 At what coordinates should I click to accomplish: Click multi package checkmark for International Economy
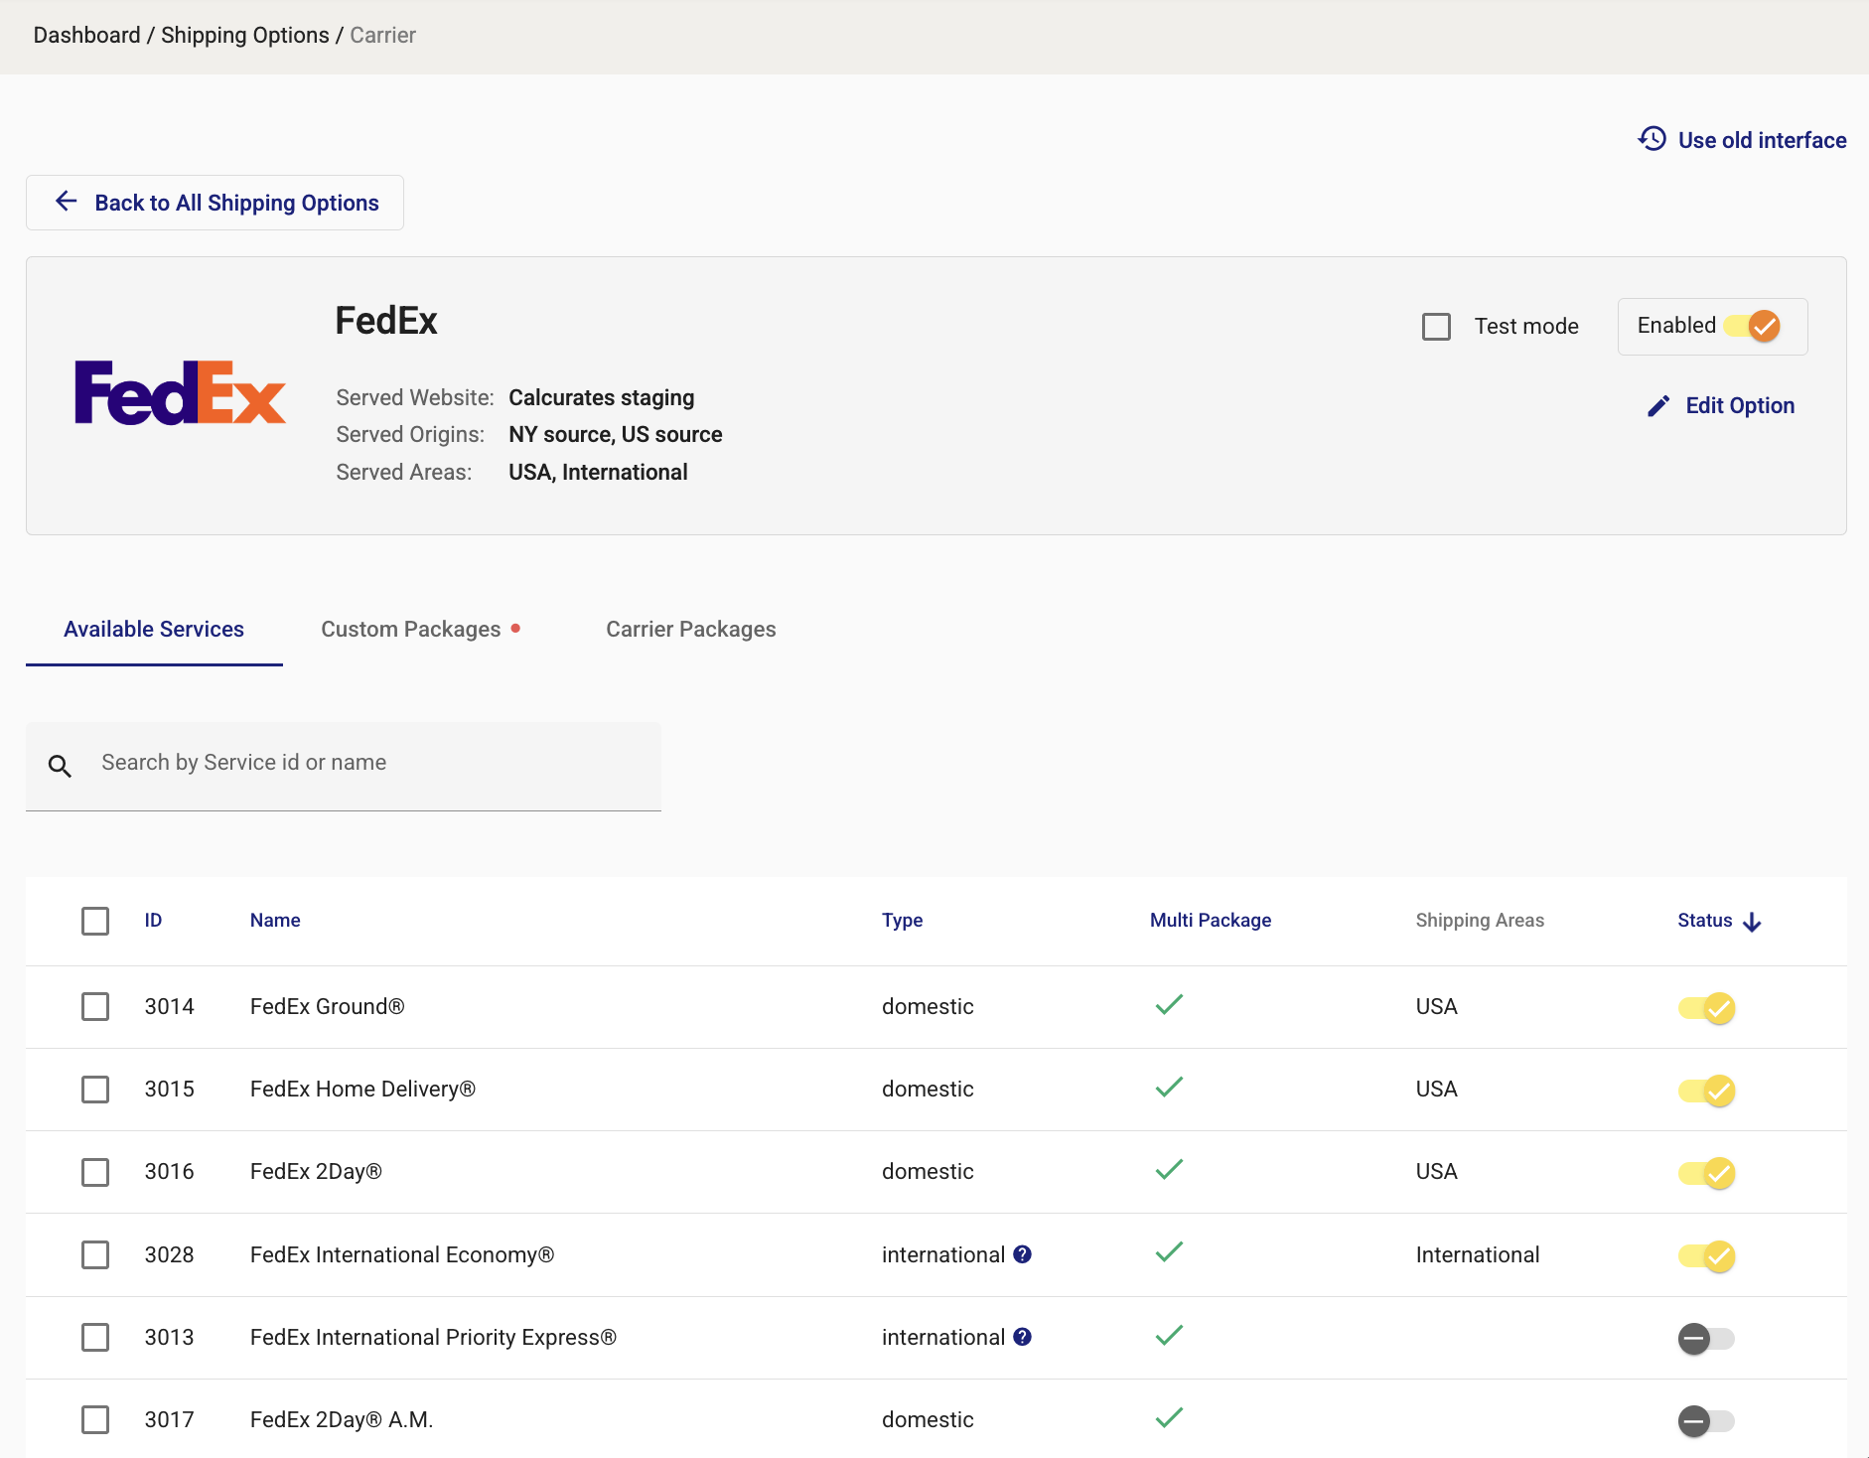(x=1170, y=1251)
